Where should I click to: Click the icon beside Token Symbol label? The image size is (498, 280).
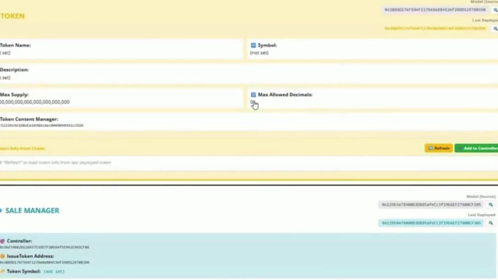click(2, 271)
